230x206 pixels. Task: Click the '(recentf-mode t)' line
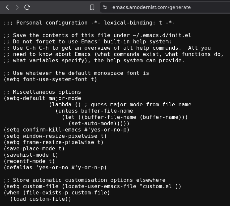[x=29, y=161]
